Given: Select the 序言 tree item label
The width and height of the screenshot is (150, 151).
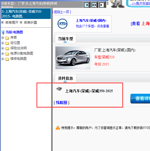Looking at the screenshot, I should click(14, 37).
